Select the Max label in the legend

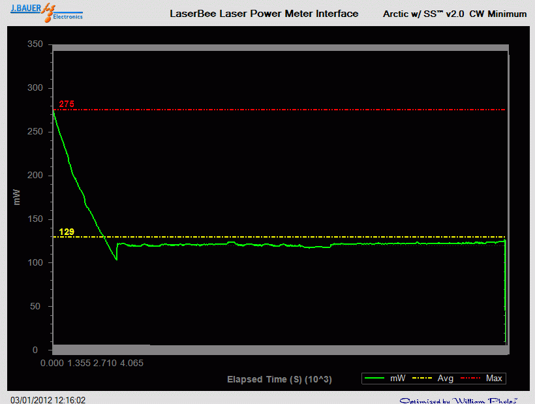click(x=494, y=379)
